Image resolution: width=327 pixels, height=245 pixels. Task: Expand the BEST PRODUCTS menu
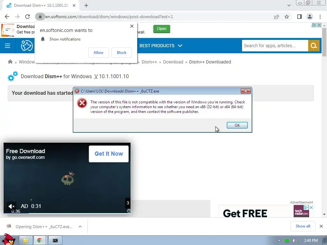pyautogui.click(x=161, y=46)
